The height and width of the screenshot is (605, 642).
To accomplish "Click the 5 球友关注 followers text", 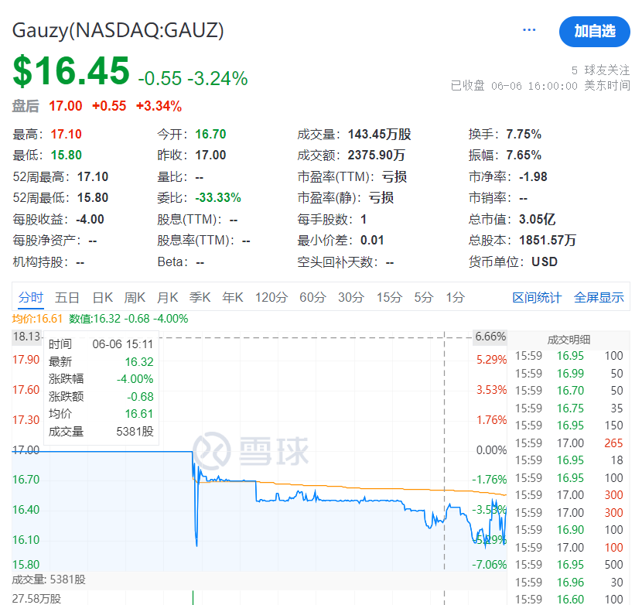I will click(x=601, y=70).
